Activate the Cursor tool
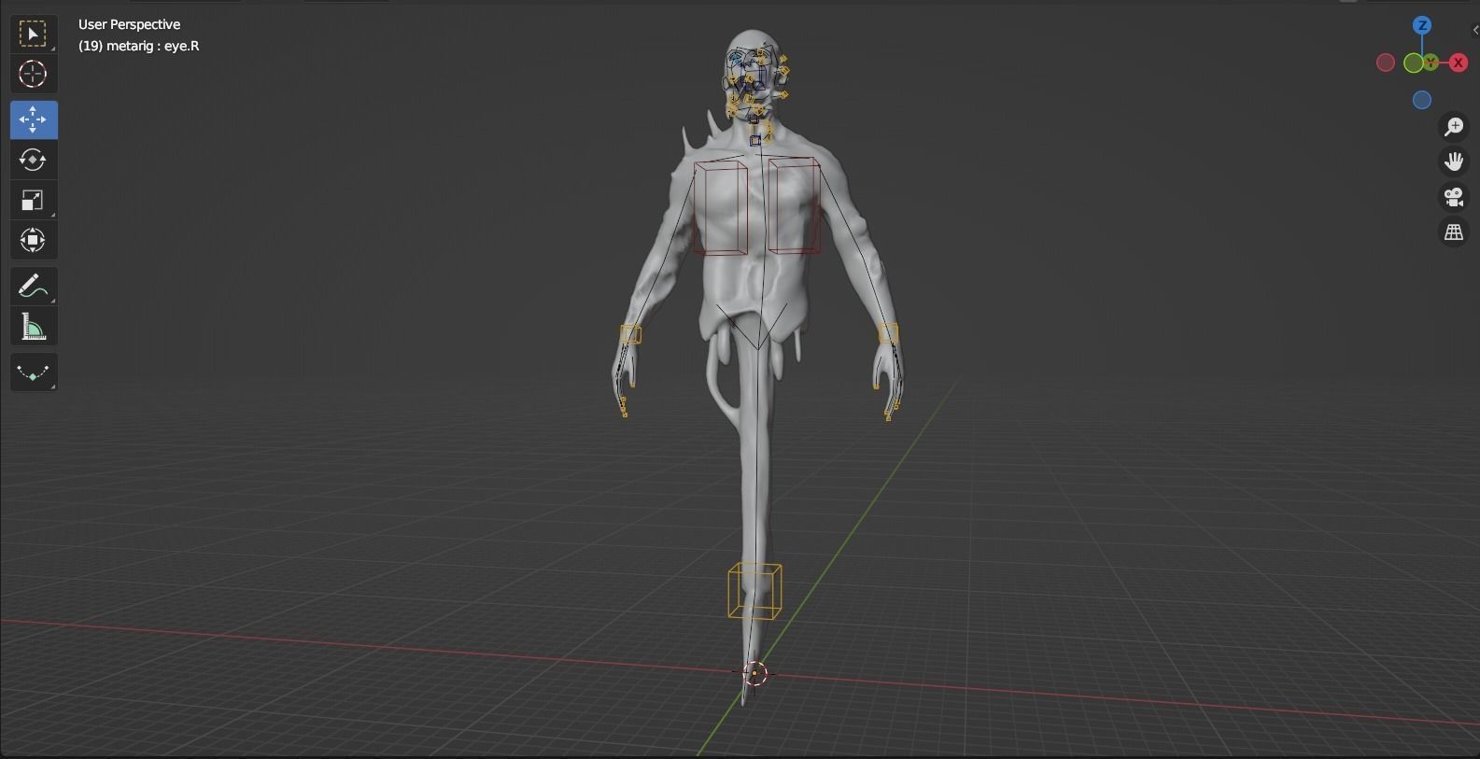 (x=33, y=75)
